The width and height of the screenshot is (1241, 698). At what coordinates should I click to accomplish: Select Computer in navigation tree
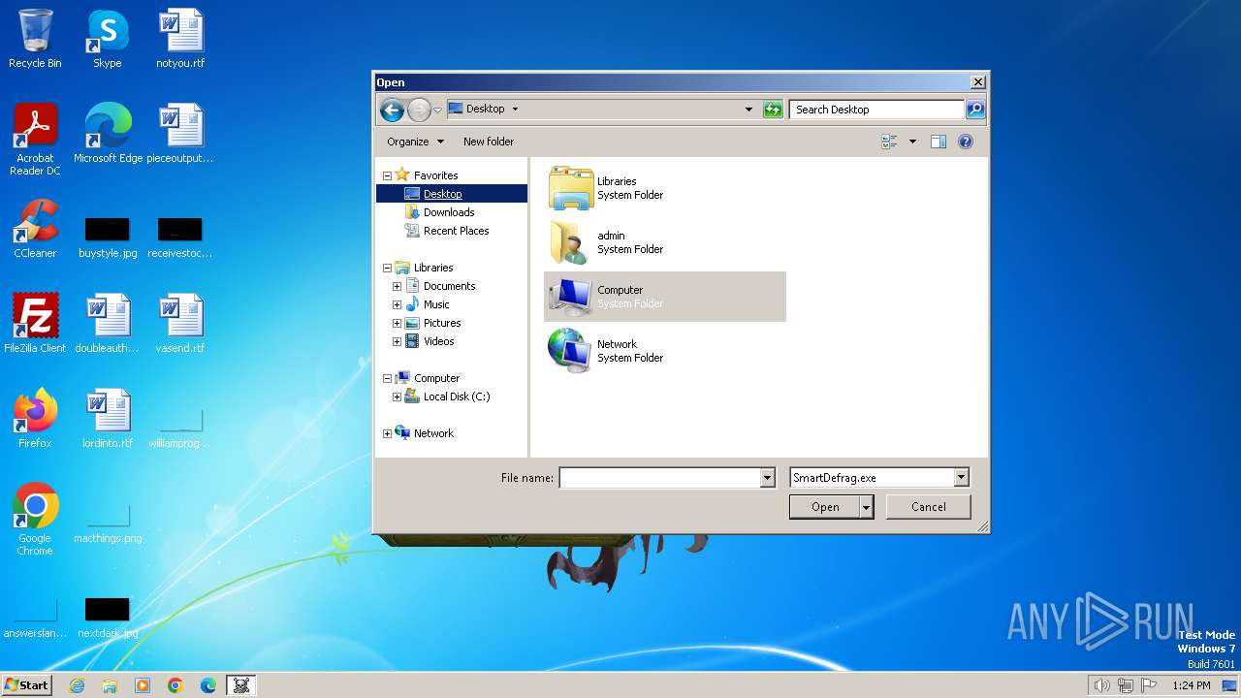point(436,378)
